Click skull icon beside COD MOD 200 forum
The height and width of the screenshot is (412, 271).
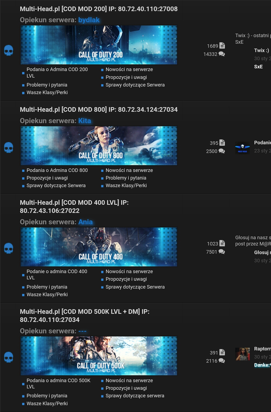[9, 50]
